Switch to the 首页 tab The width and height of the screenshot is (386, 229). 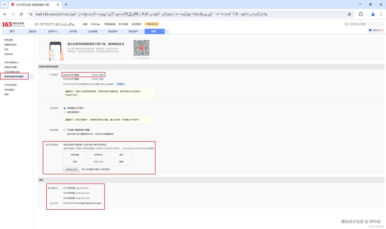[x=12, y=32]
